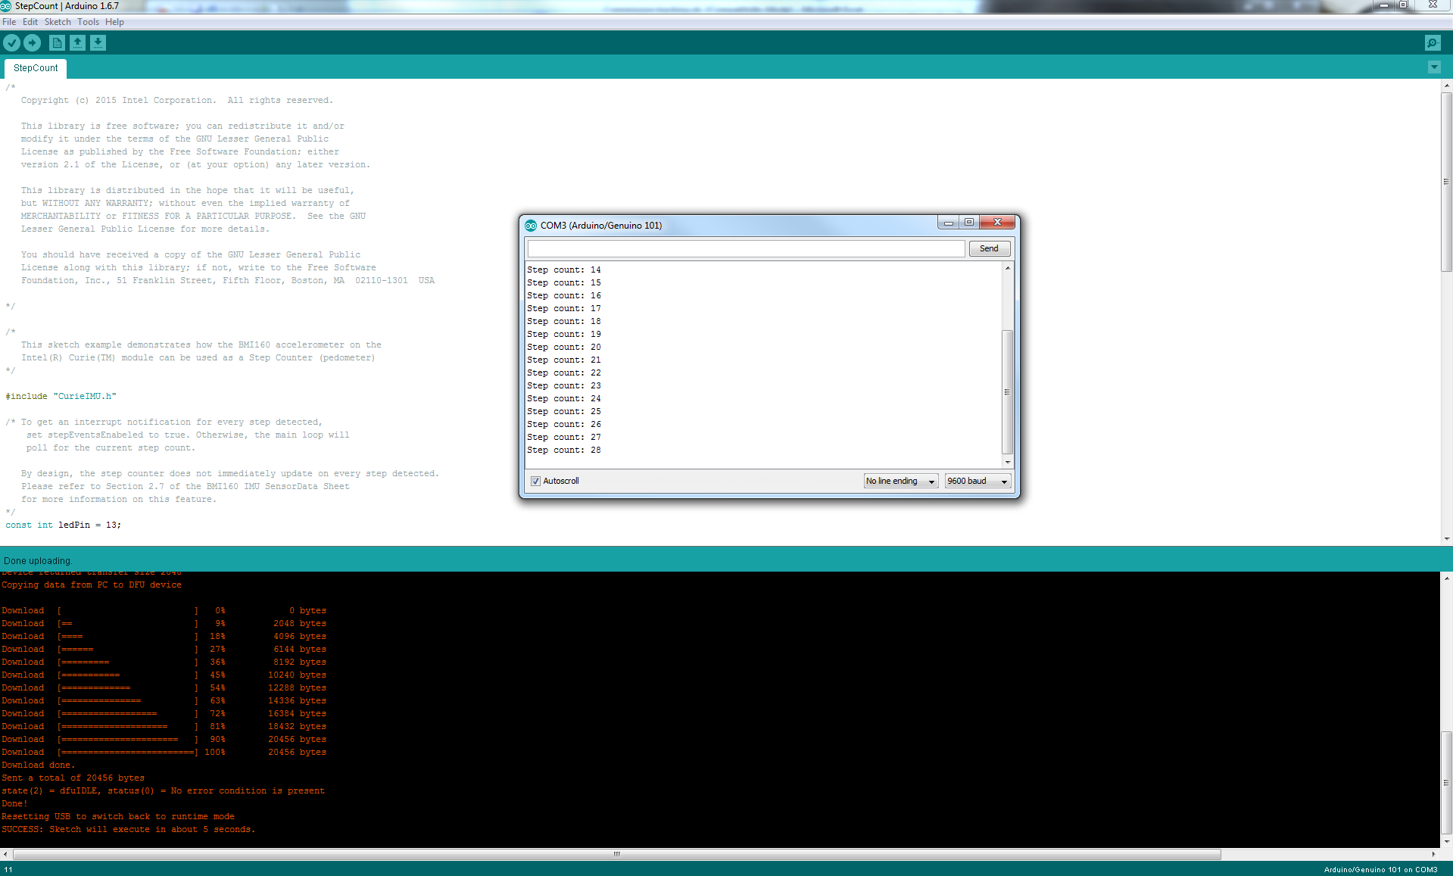Click the Verify sketch checkmark icon
This screenshot has height=876, width=1453.
[12, 43]
